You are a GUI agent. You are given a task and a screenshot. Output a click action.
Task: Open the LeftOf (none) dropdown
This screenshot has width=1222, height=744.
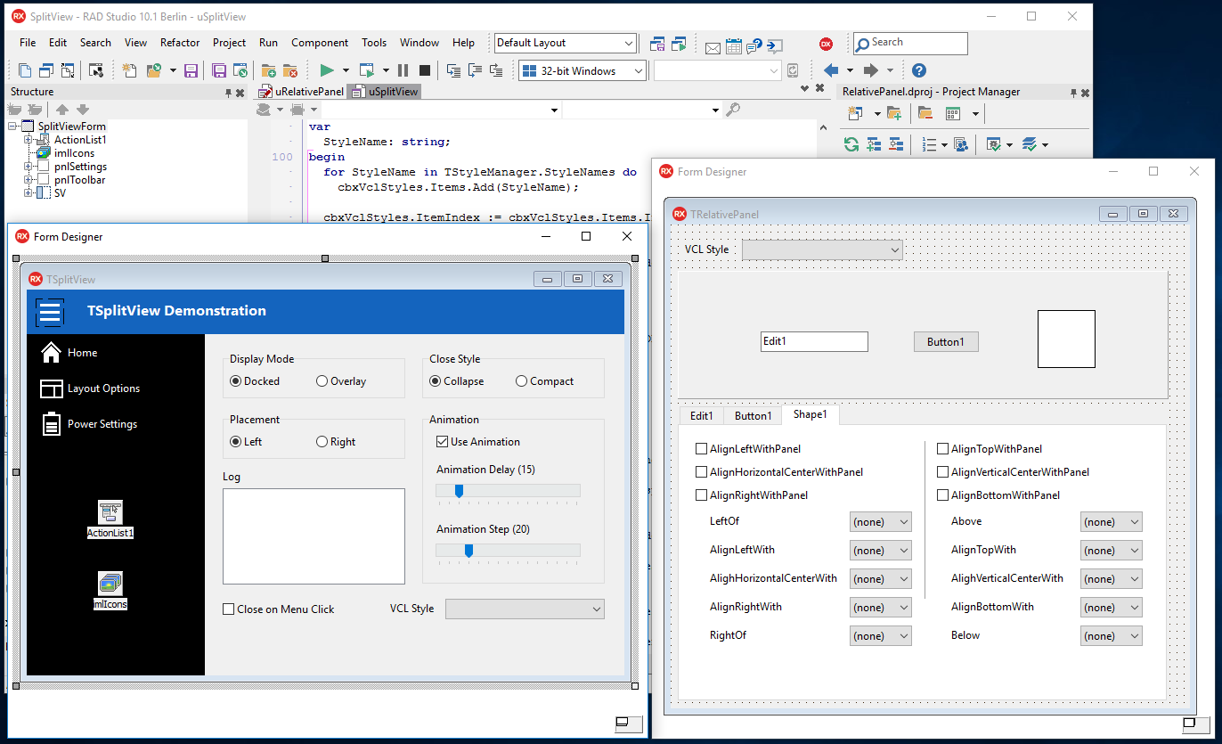pos(880,522)
